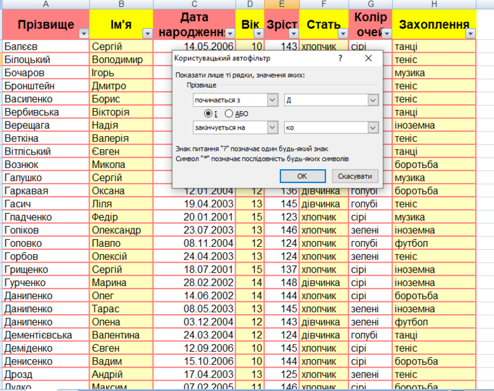This screenshot has width=494, height=391.
Task: Click the Прізвище header cell
Action: coord(46,24)
